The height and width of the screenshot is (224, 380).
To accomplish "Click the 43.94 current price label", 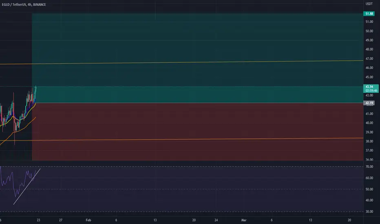I will pyautogui.click(x=371, y=89).
